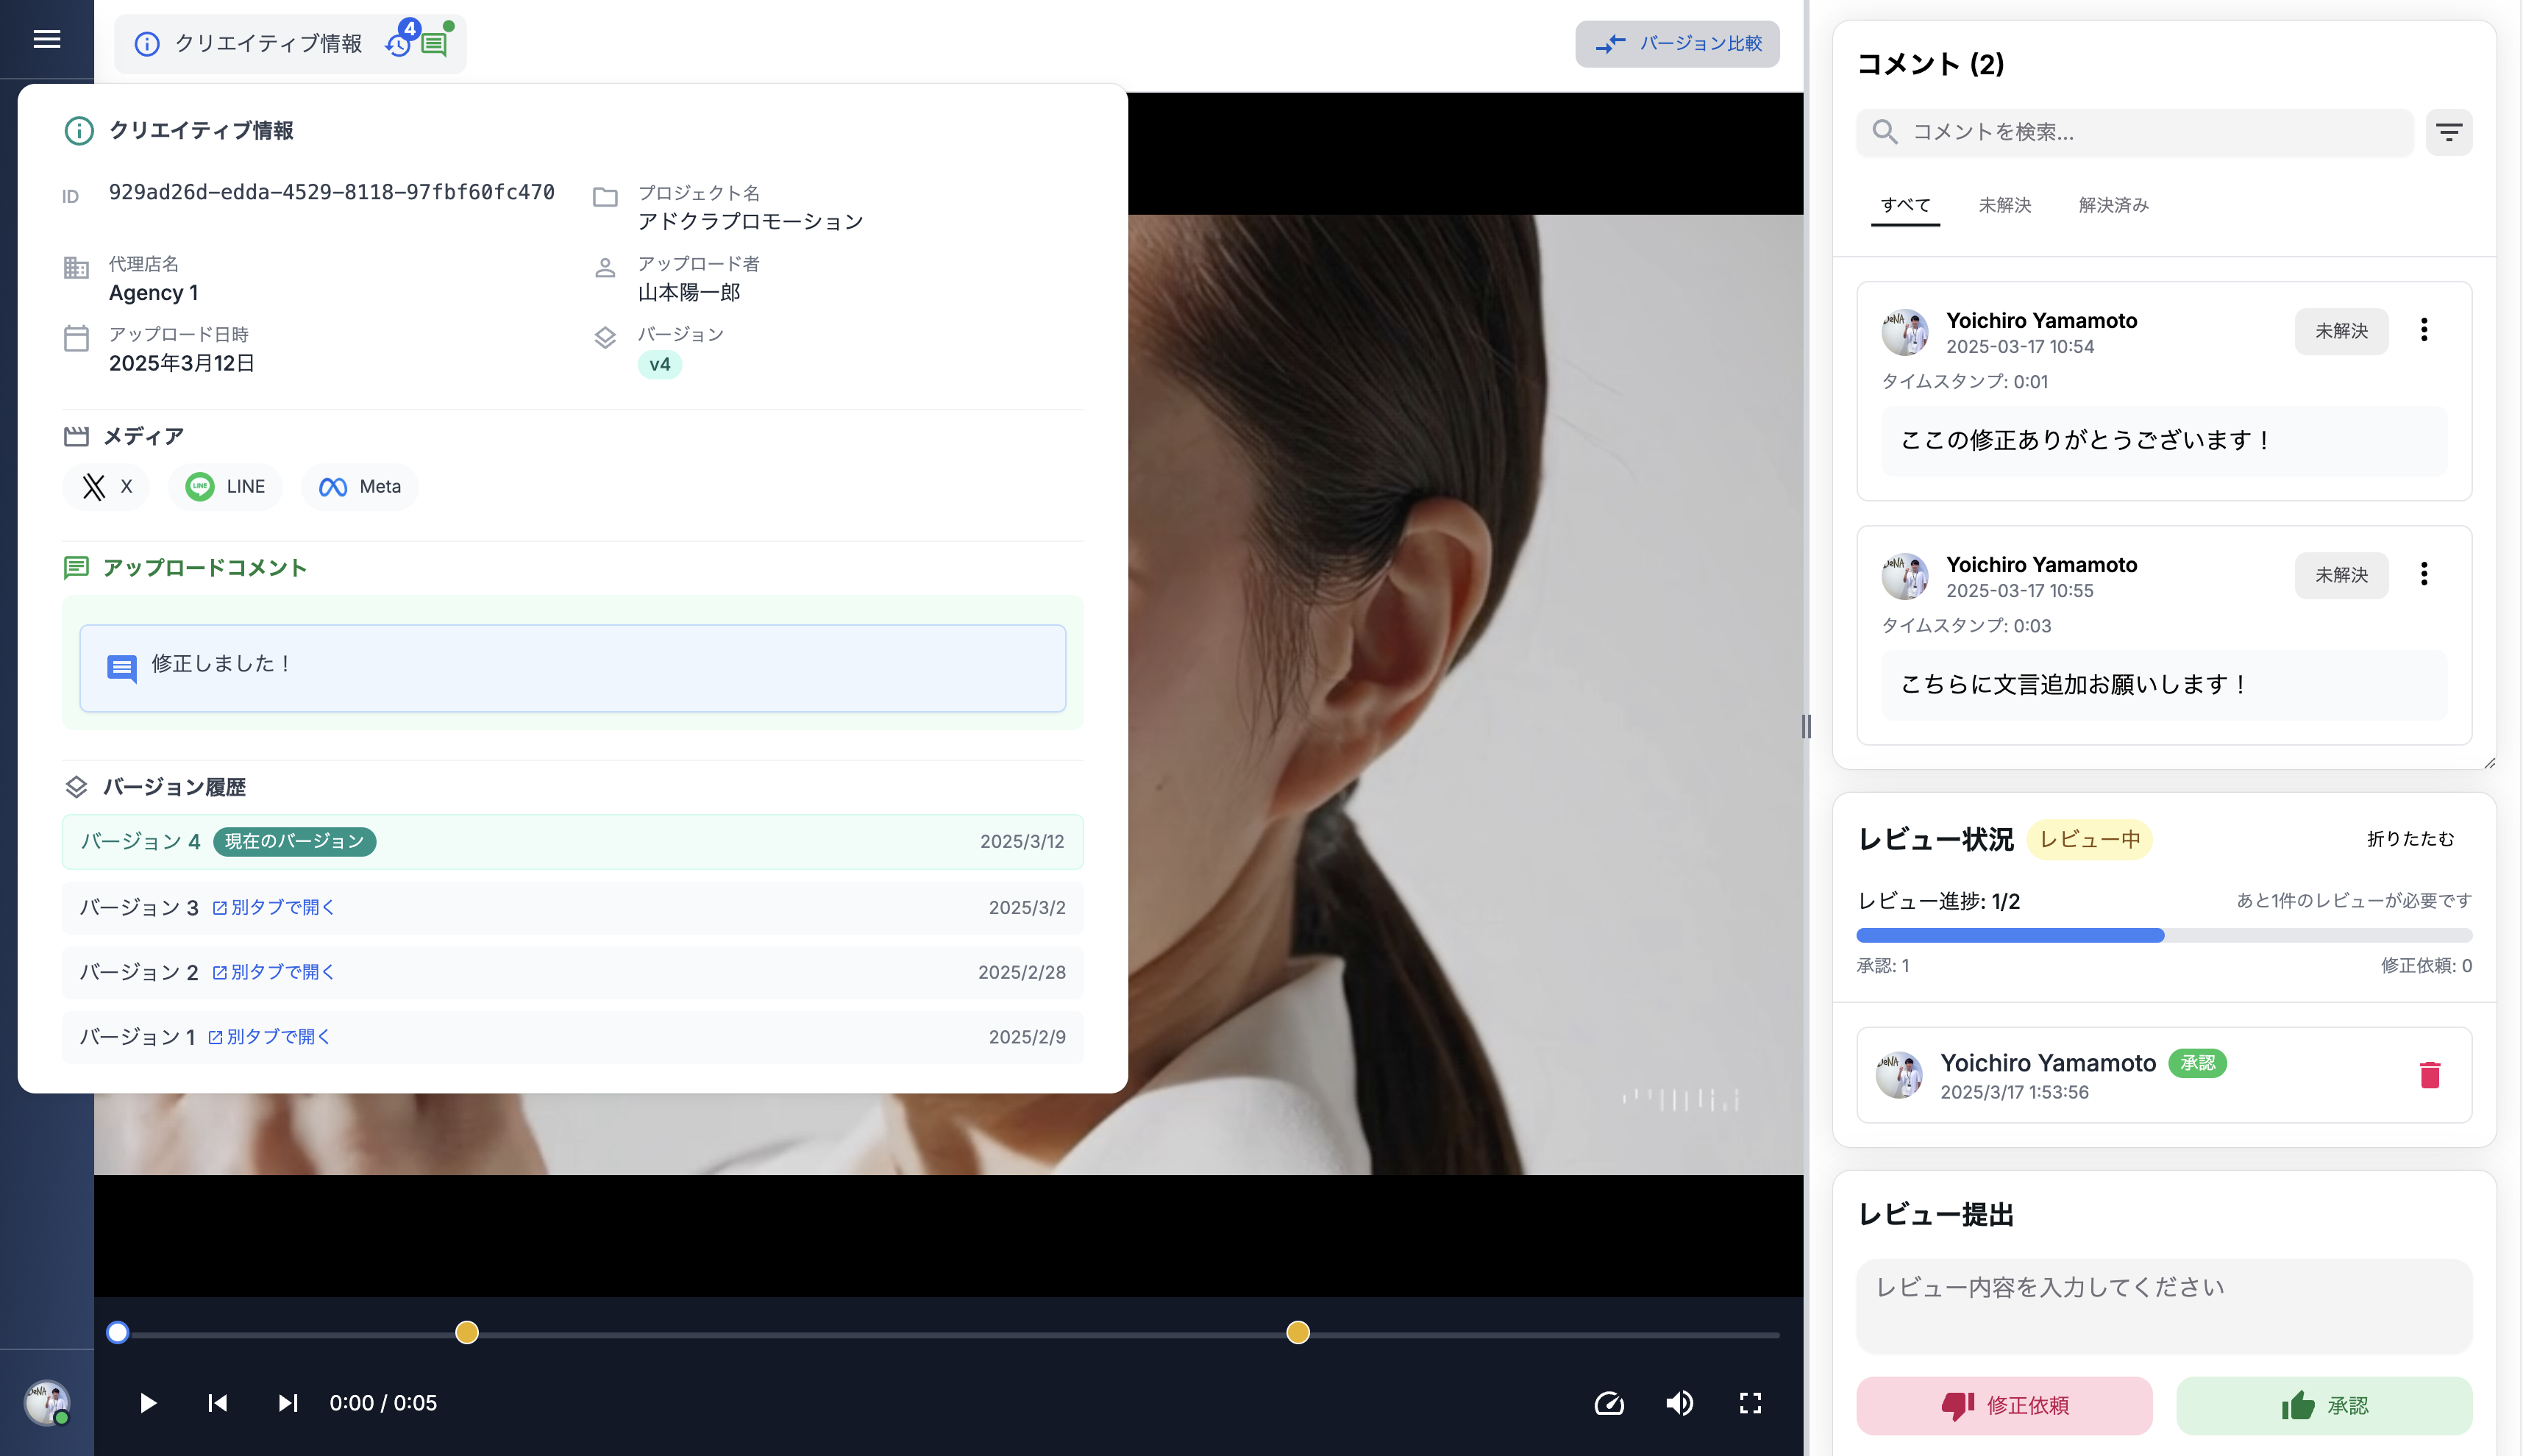The width and height of the screenshot is (2523, 1456).
Task: Skip to next frame button
Action: click(x=287, y=1403)
